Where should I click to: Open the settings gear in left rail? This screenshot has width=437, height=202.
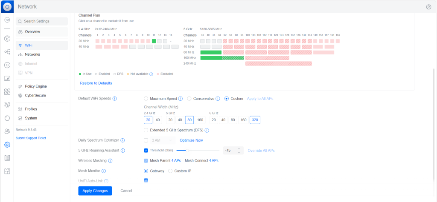click(7, 145)
